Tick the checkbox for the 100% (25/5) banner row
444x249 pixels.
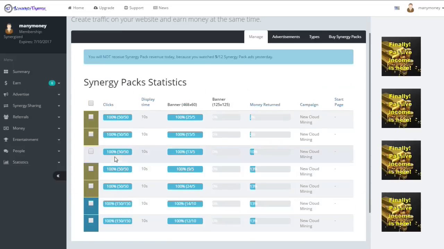click(x=91, y=117)
